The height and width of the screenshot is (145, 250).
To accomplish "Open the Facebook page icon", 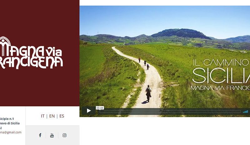I will point(40,135).
